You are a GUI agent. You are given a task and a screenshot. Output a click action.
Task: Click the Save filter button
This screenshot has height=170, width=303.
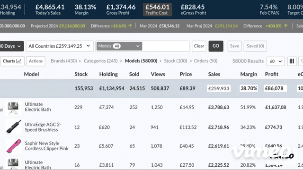(x=235, y=46)
